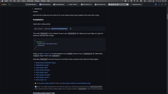Click the "extends" JSON code block
The height and width of the screenshot is (94, 168).
69,45
